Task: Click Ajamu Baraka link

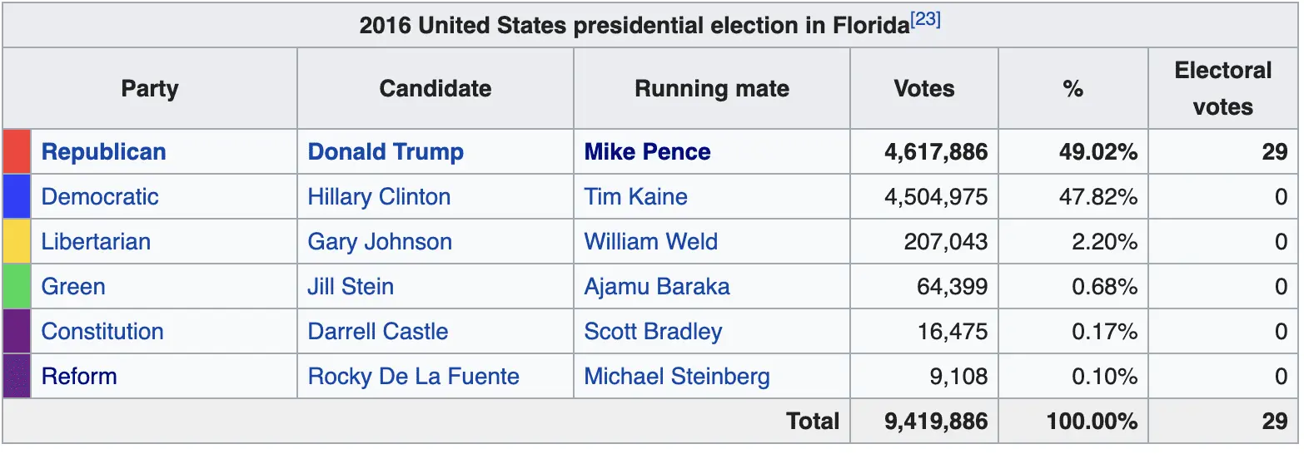Action: pyautogui.click(x=656, y=287)
